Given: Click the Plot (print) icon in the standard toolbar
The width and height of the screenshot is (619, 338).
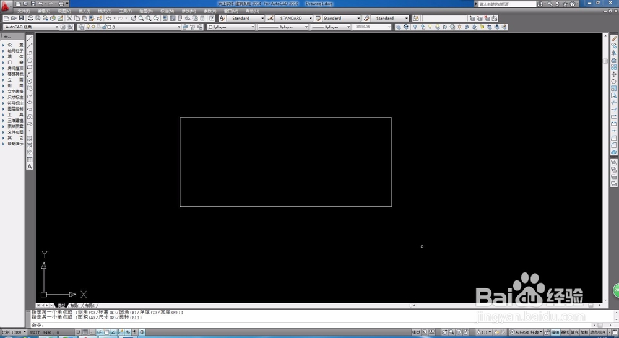Looking at the screenshot, I should pos(30,18).
